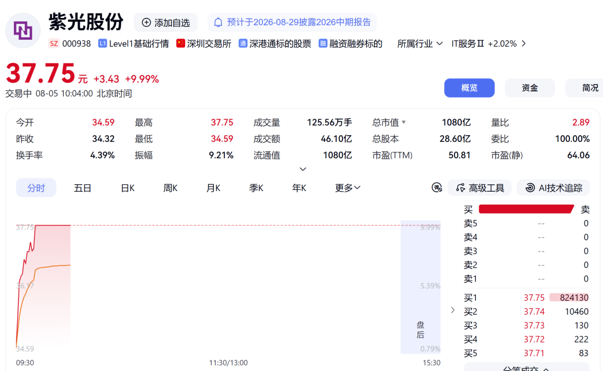603x371 pixels.
Task: Click the 换手率 value 4.39%
Action: pos(102,155)
